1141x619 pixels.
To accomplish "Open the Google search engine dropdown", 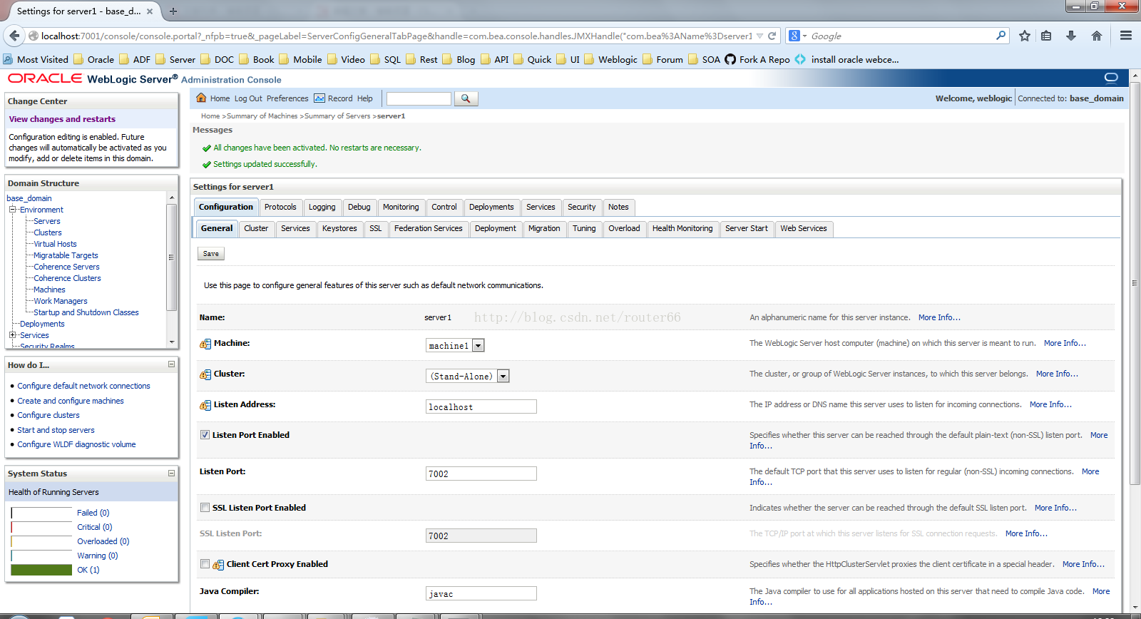I will [798, 36].
